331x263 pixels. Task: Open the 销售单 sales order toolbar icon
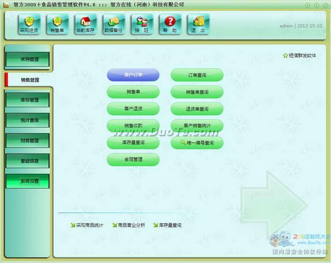(57, 24)
